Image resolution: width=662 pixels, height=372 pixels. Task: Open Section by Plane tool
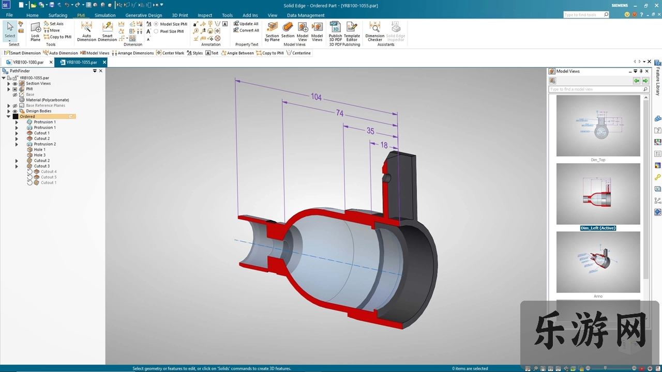[272, 32]
